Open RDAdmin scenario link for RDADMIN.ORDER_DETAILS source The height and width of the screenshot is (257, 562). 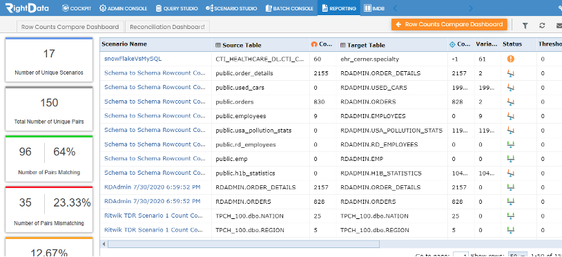click(153, 187)
